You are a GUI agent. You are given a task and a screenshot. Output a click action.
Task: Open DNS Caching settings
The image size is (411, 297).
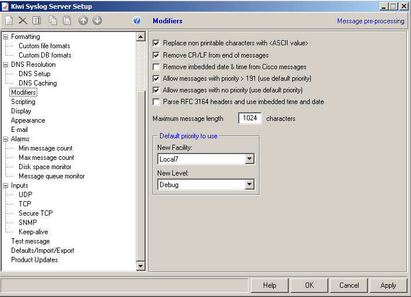click(x=37, y=83)
